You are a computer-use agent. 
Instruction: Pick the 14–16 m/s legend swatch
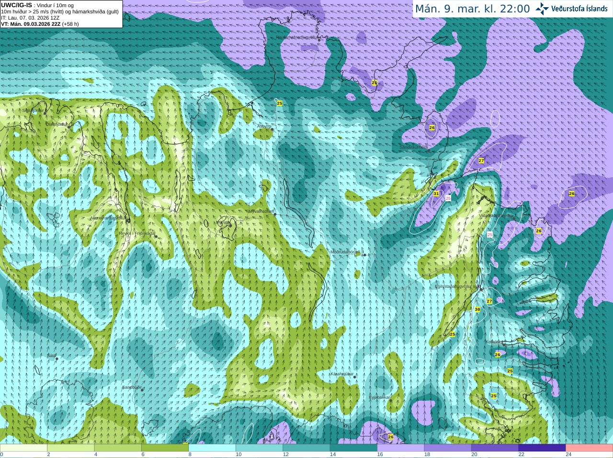pos(354,447)
